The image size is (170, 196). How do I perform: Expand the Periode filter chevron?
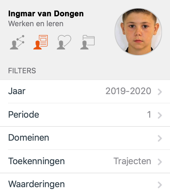(160, 115)
